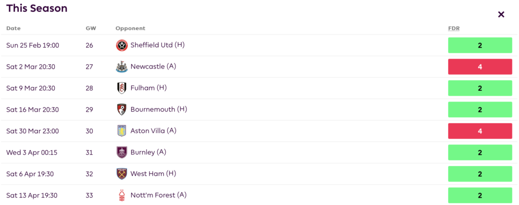The width and height of the screenshot is (519, 205).
Task: Click the Sheffield Utd club crest
Action: (x=122, y=45)
